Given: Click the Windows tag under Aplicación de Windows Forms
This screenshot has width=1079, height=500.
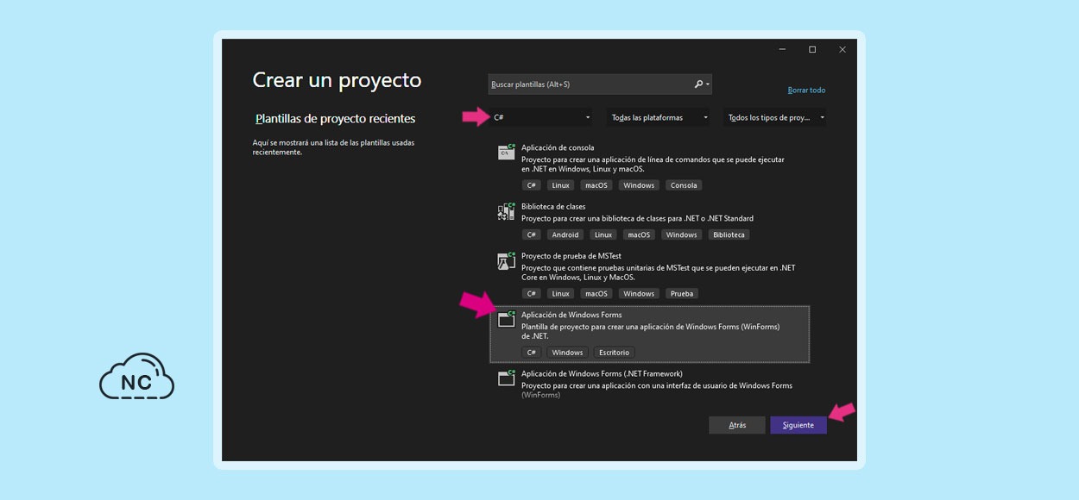Looking at the screenshot, I should [x=567, y=353].
